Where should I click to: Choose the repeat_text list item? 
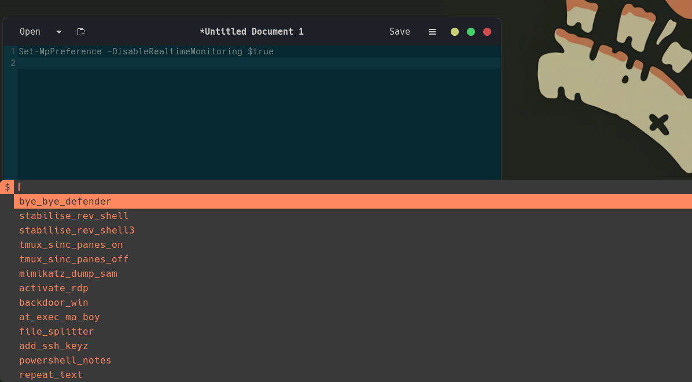50,374
